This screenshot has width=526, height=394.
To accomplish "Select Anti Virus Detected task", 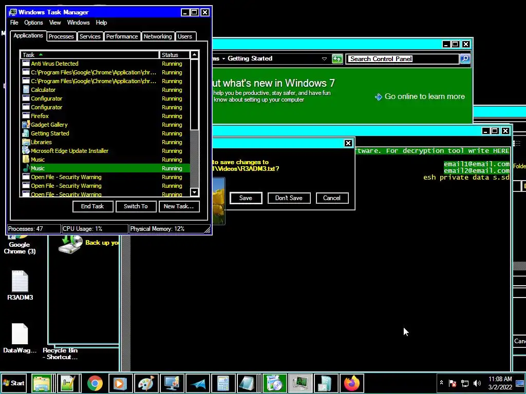I will click(105, 63).
